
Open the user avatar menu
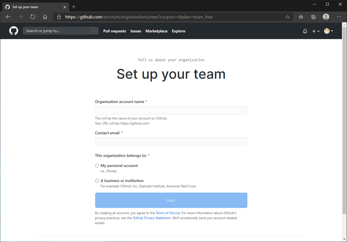(x=328, y=31)
